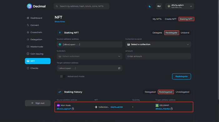This screenshot has height=122, width=219.
Task: Open Dashboard from sidebar
Action: point(36,18)
